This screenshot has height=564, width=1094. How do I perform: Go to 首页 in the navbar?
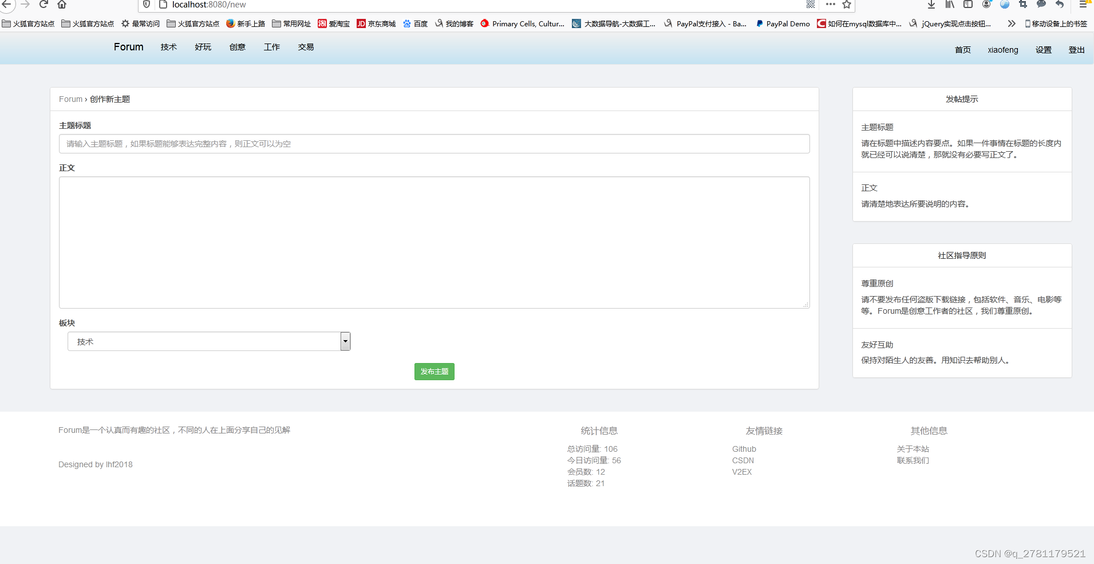coord(963,50)
